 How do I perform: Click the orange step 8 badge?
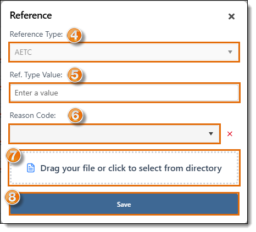click(x=12, y=197)
